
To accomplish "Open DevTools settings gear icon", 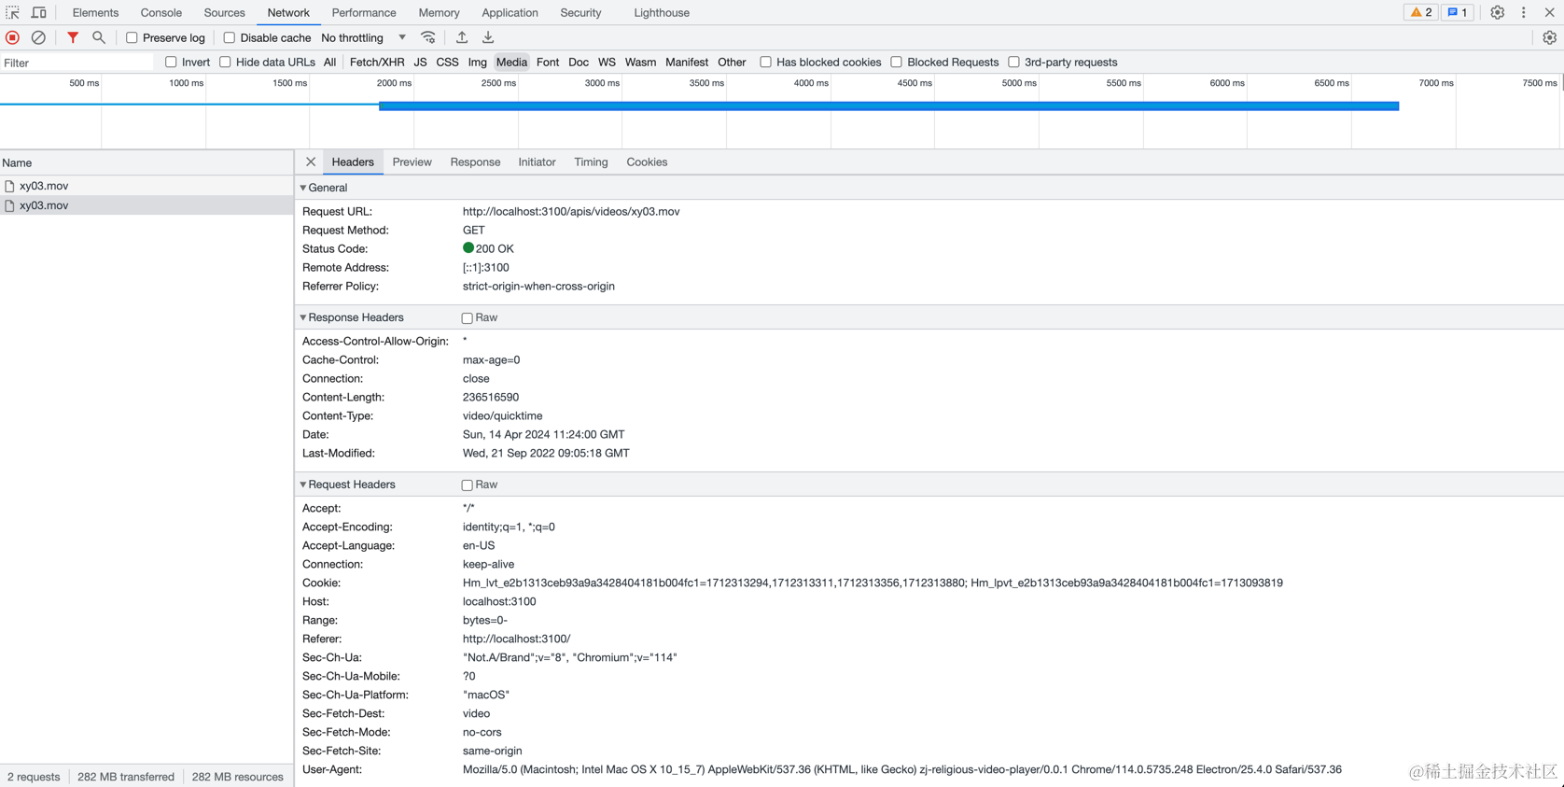I will (x=1497, y=12).
